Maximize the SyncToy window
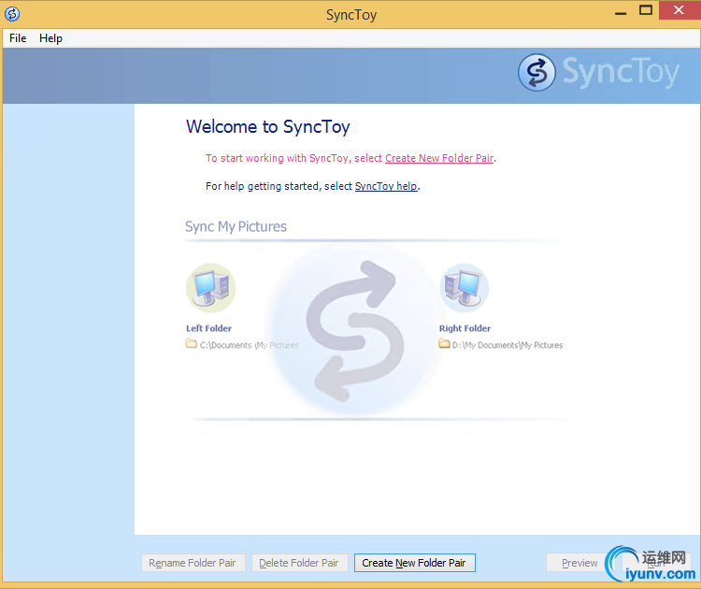Image resolution: width=701 pixels, height=589 pixels. tap(646, 10)
